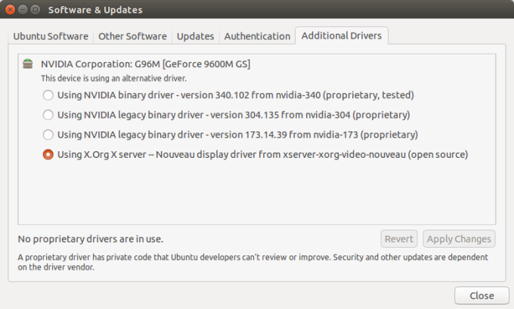Go to the Updates tab
514x309 pixels.
[195, 36]
